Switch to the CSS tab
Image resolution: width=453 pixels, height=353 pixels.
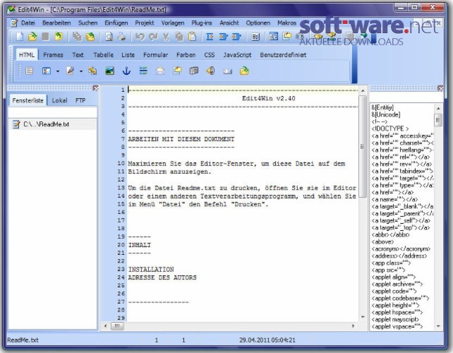210,55
